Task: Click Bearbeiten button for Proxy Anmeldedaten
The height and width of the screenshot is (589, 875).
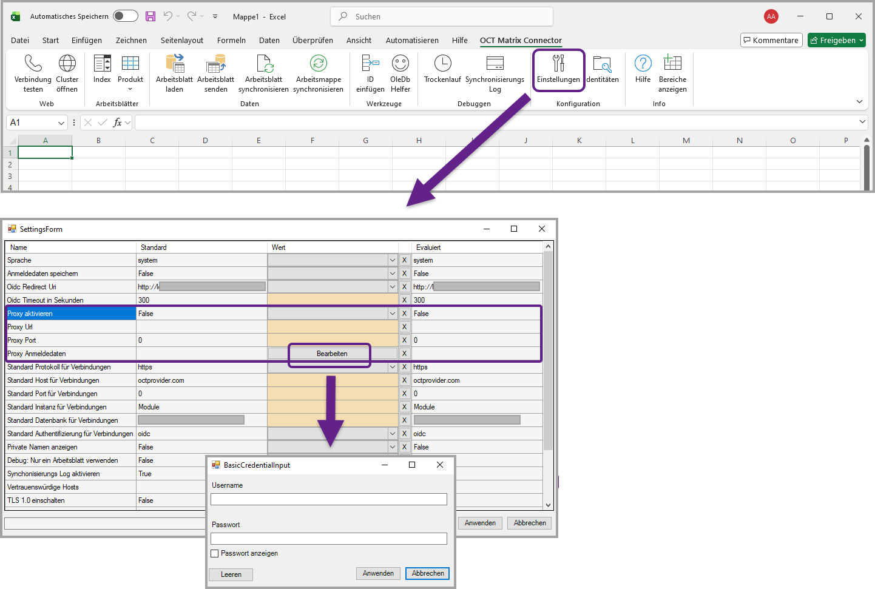Action: [332, 354]
